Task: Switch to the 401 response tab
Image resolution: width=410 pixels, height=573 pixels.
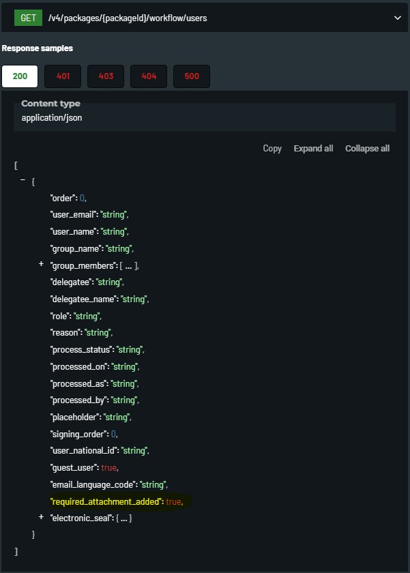Action: coord(63,76)
